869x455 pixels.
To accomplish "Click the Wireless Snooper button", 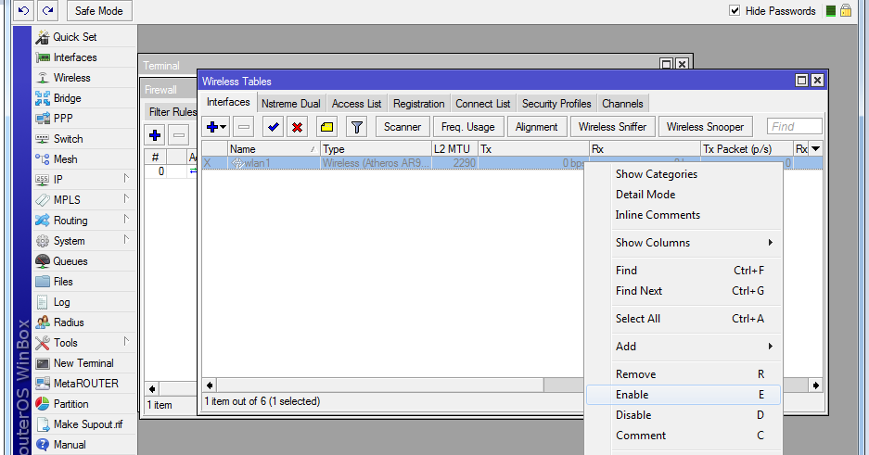I will pos(705,127).
